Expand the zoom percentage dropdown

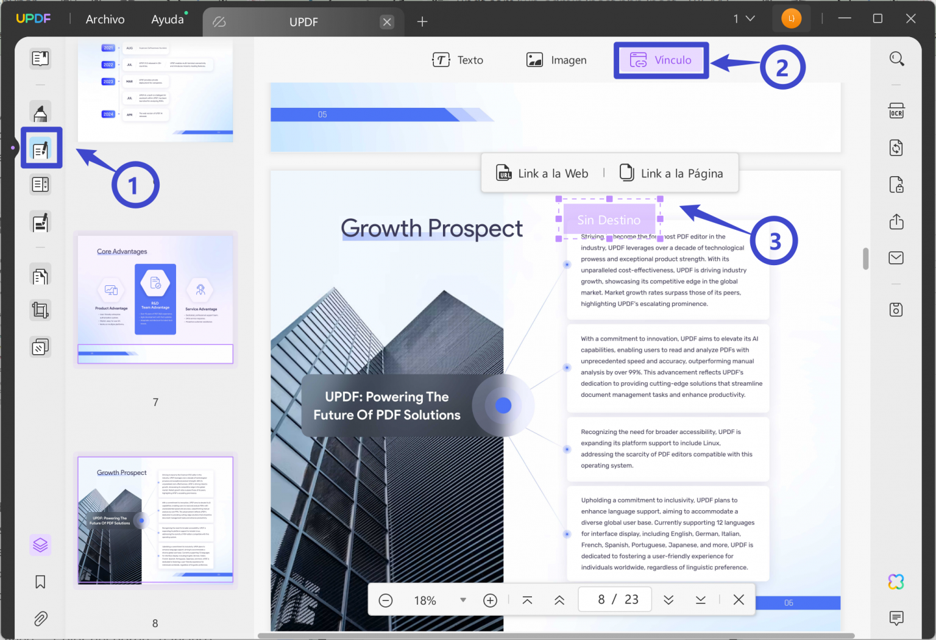[x=463, y=600]
